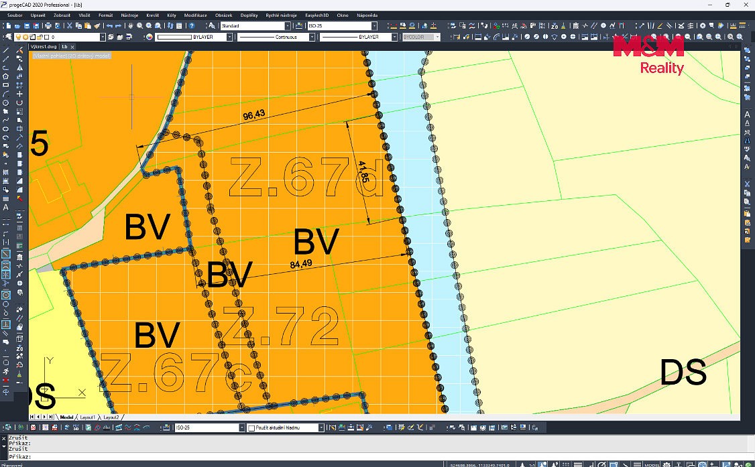This screenshot has width=755, height=467.
Task: Open the ISO-25 dimension style dropdown at bottom
Action: click(210, 427)
